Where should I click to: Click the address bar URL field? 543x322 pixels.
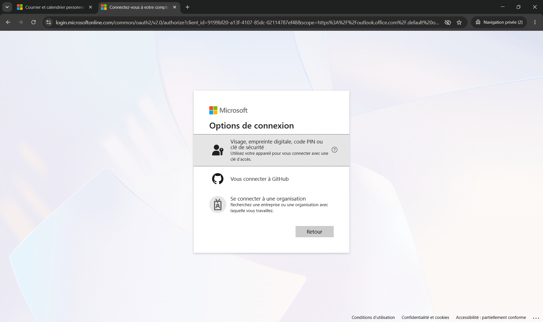pyautogui.click(x=247, y=22)
